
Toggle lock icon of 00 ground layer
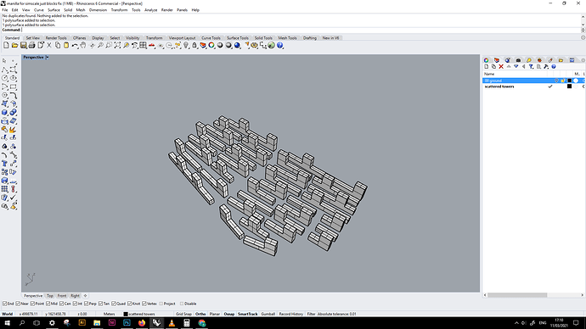[x=563, y=81]
